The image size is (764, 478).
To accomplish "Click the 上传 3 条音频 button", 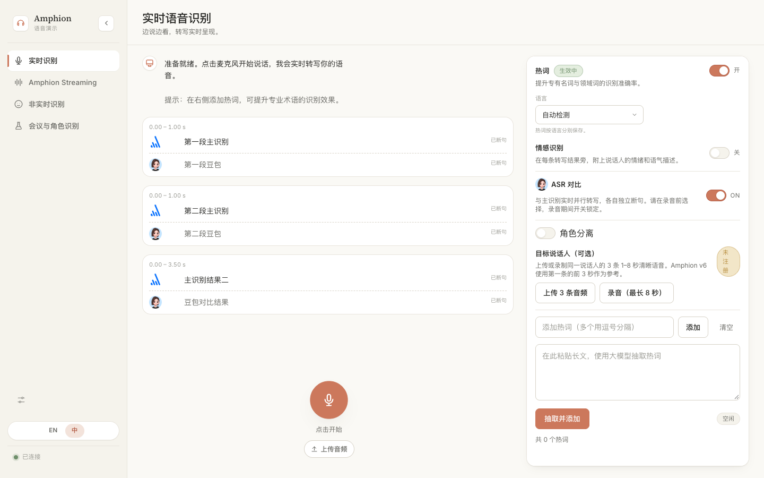I will [565, 293].
